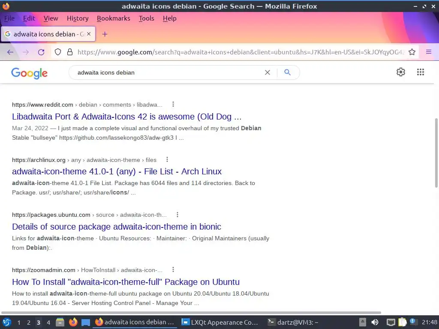Go to Google homepage via logo
The image size is (439, 329).
pyautogui.click(x=30, y=73)
